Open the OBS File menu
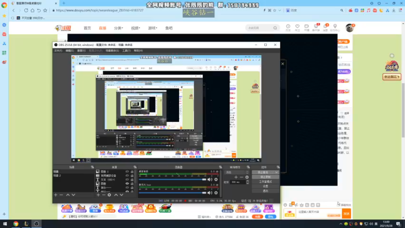This screenshot has height=228, width=405. point(58,51)
